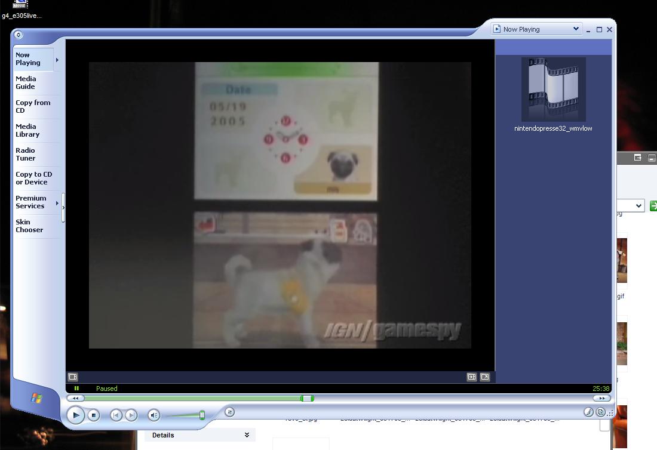Toggle the playlist pane icon

tap(472, 377)
